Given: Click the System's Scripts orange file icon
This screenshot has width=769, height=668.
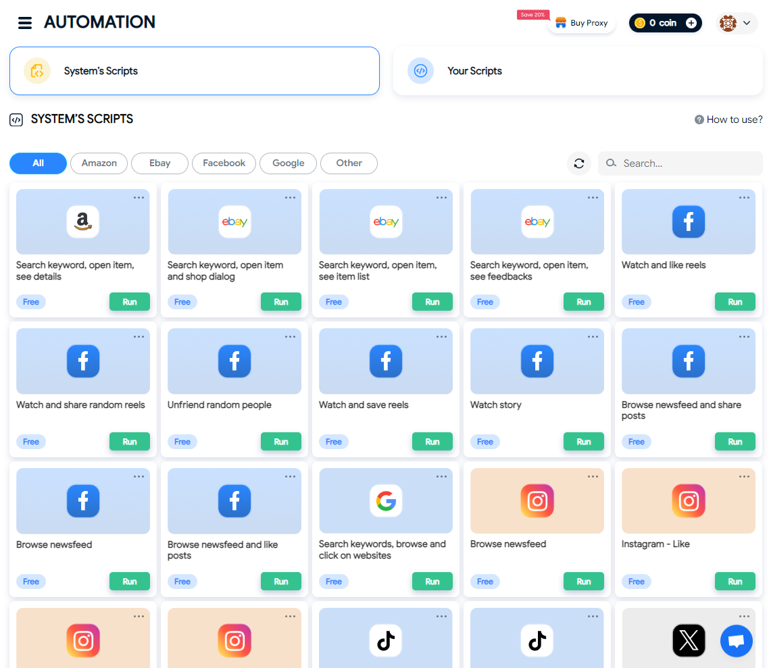Looking at the screenshot, I should 37,71.
